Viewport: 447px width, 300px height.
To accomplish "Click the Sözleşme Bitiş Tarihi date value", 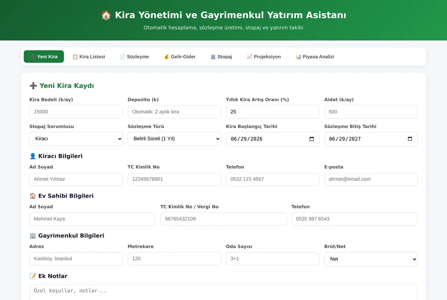I will (x=345, y=139).
